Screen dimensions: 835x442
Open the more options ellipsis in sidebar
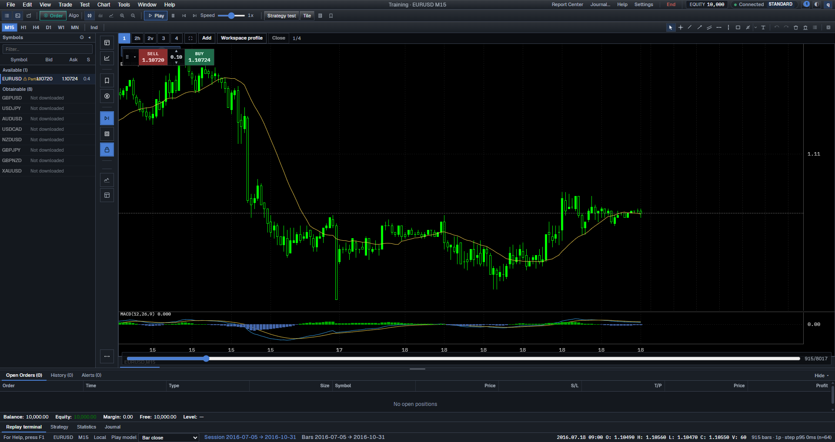click(x=107, y=356)
